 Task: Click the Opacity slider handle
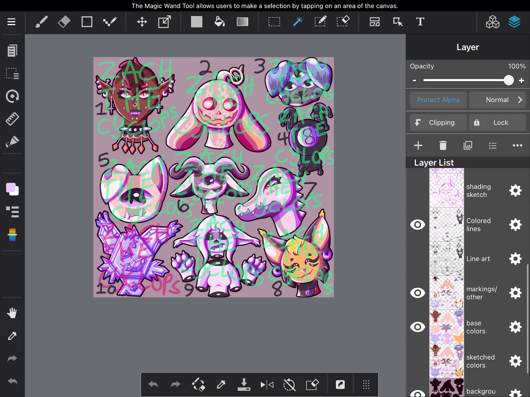click(x=508, y=81)
